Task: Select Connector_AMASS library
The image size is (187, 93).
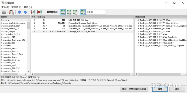Action: [14, 48]
